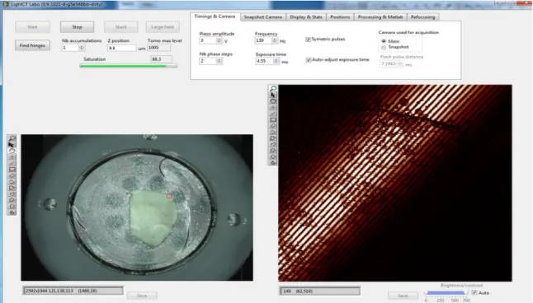This screenshot has width=533, height=303.
Task: Select the point crosshair tool beside the sample camera view
Action: click(x=12, y=156)
